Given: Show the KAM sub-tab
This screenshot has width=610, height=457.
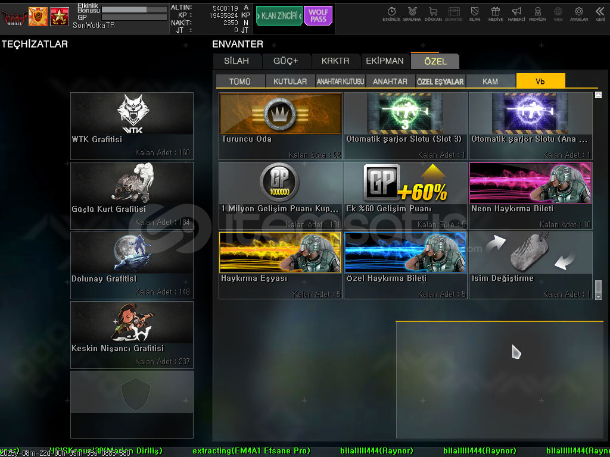Looking at the screenshot, I should 490,81.
